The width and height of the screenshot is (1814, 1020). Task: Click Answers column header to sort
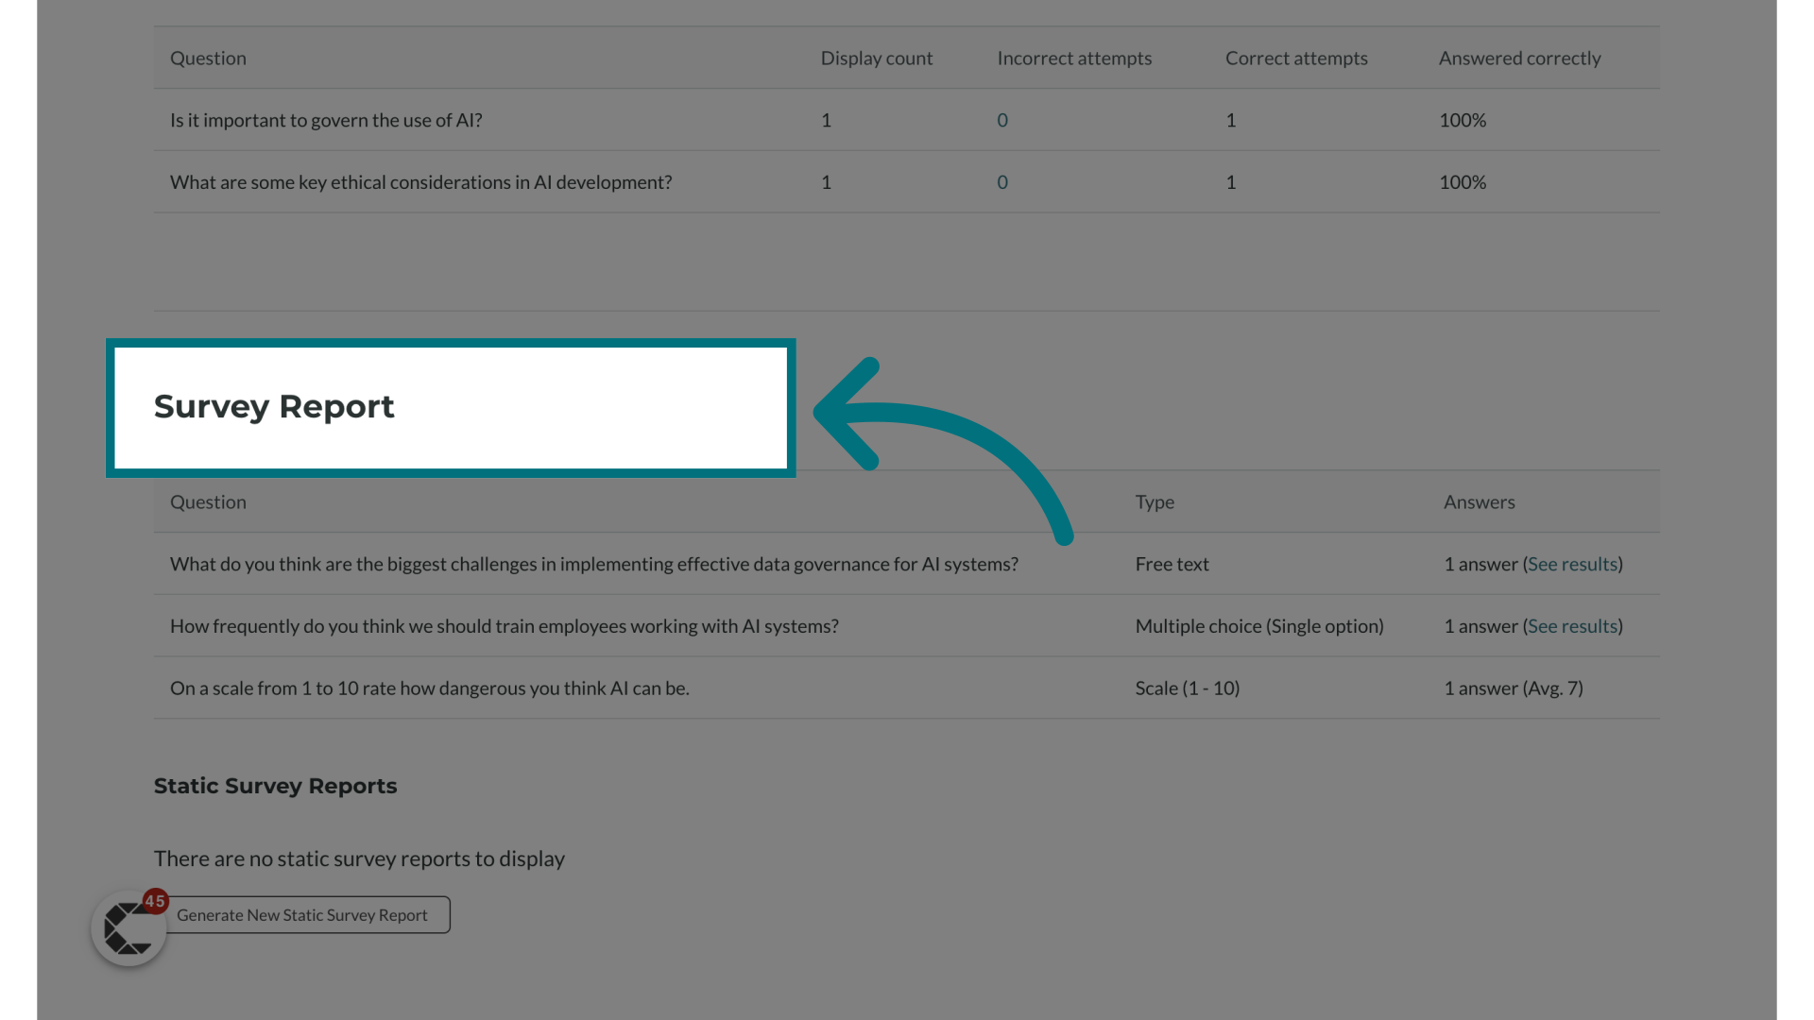[x=1479, y=501]
